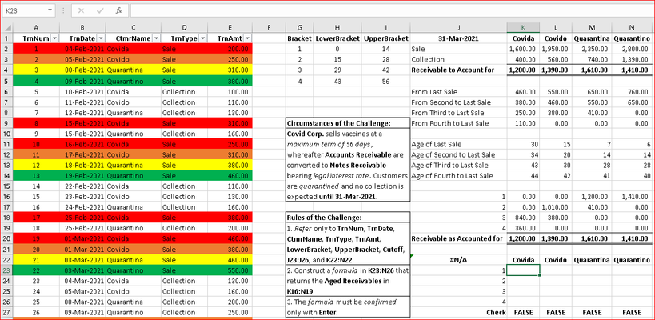Click the empty cell K24 under Covida
This screenshot has width=655, height=320.
523,281
